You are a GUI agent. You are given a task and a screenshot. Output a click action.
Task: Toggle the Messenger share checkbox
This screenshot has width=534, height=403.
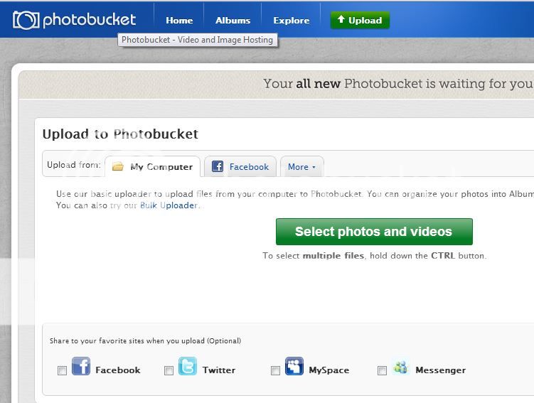coord(382,370)
